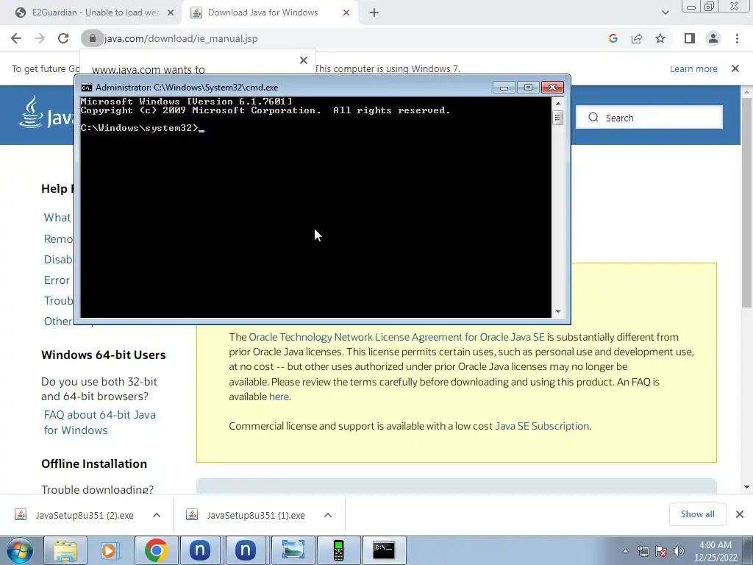Share this page via share icon
This screenshot has height=565, width=753.
click(637, 38)
